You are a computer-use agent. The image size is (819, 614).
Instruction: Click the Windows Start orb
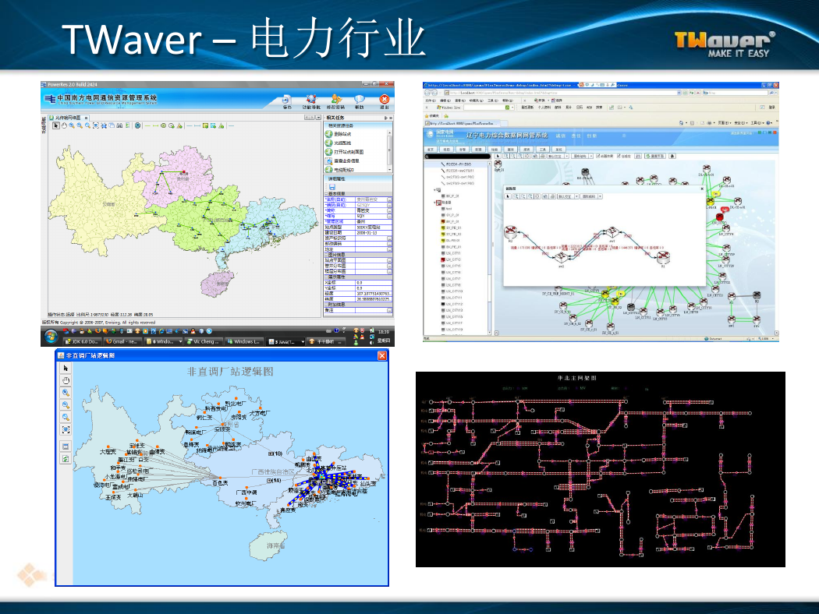[x=51, y=337]
